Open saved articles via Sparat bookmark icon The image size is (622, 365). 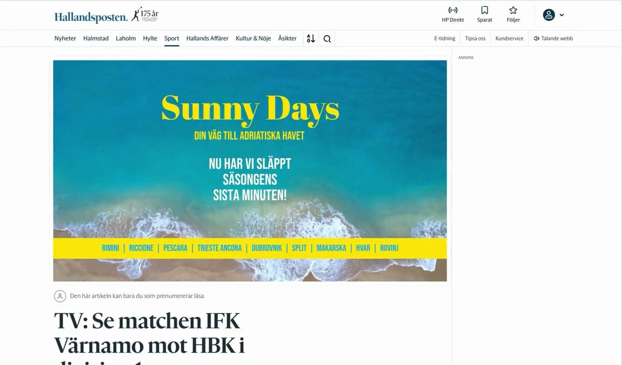click(485, 10)
